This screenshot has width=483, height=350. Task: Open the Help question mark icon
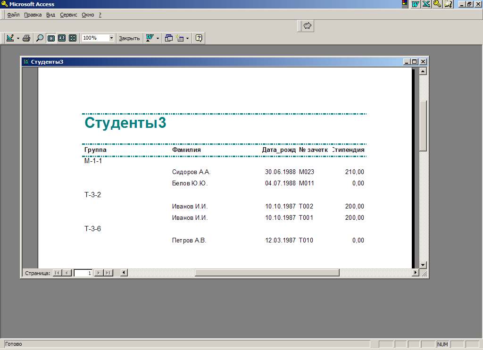199,38
